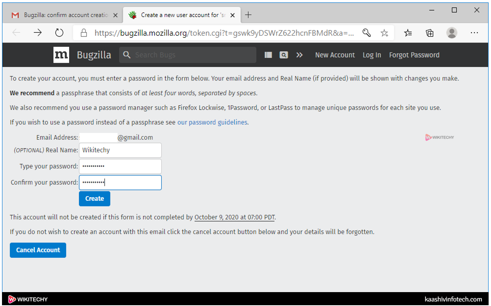Screen dimensions: 491x306
Task: Expand the header's double-chevron more menu
Action: point(300,55)
